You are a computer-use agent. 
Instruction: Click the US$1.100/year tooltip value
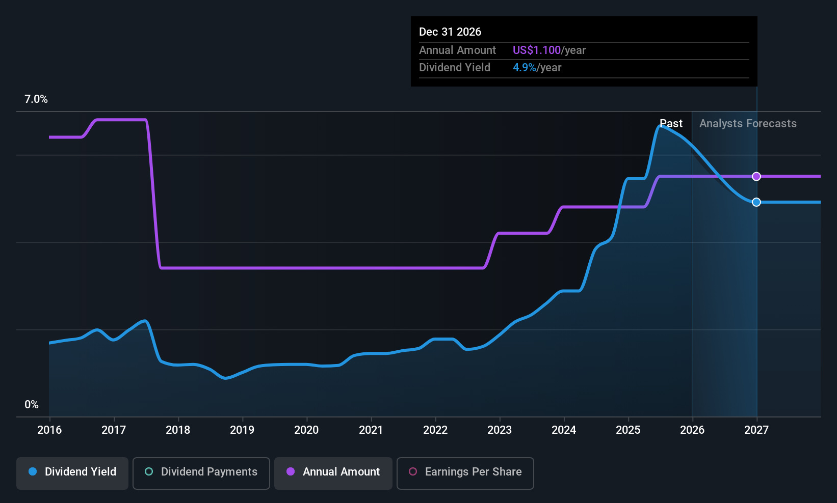click(550, 50)
